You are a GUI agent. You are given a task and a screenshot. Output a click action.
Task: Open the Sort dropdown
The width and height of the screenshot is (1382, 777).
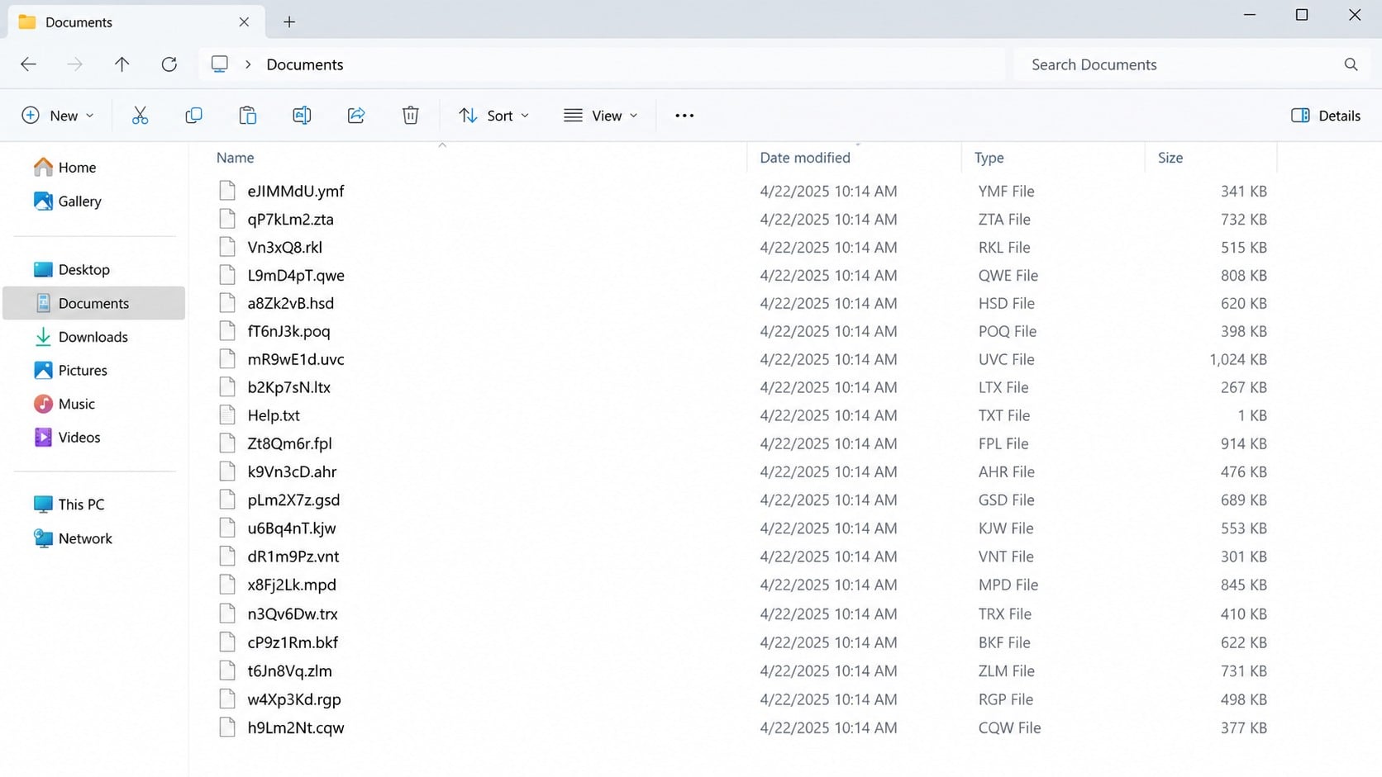click(494, 116)
